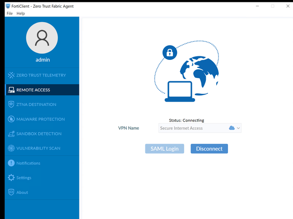Screen dimensions: 293x219
Task: Go to the ZTNA DESTINATION tab
Action: click(42, 105)
